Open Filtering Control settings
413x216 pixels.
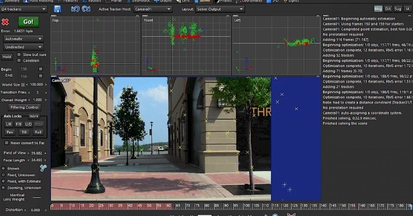[25, 107]
